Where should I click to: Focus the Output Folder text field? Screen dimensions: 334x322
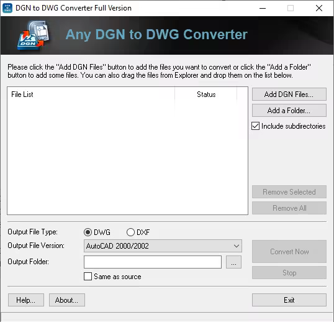pyautogui.click(x=153, y=262)
